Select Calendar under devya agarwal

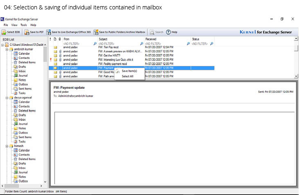(24, 102)
